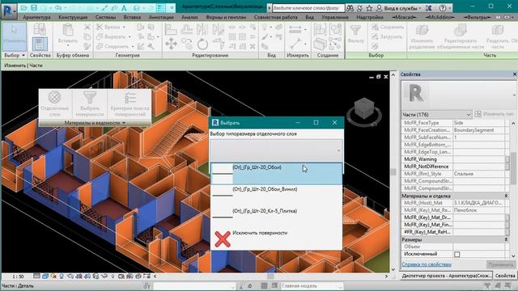Select the Move tool in Редактирование panel

(171, 44)
